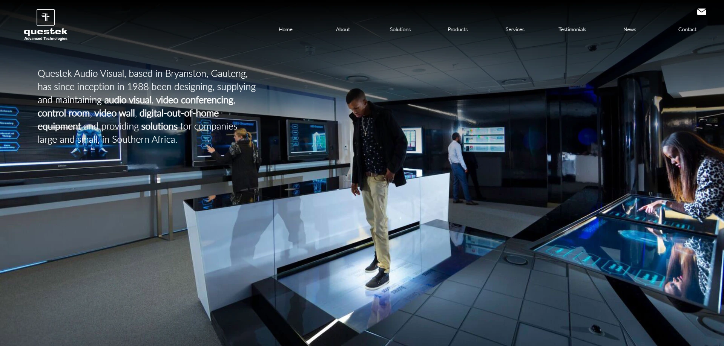Go to the Contact page
Screen dimensions: 724x346
(687, 29)
